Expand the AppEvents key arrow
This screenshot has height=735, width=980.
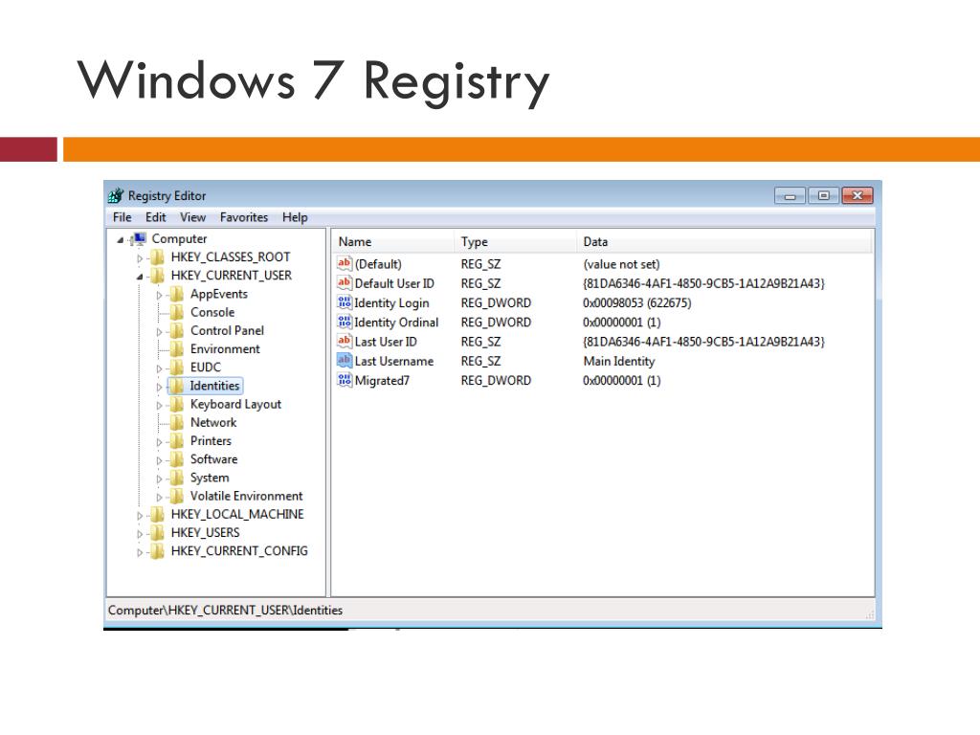[x=159, y=295]
